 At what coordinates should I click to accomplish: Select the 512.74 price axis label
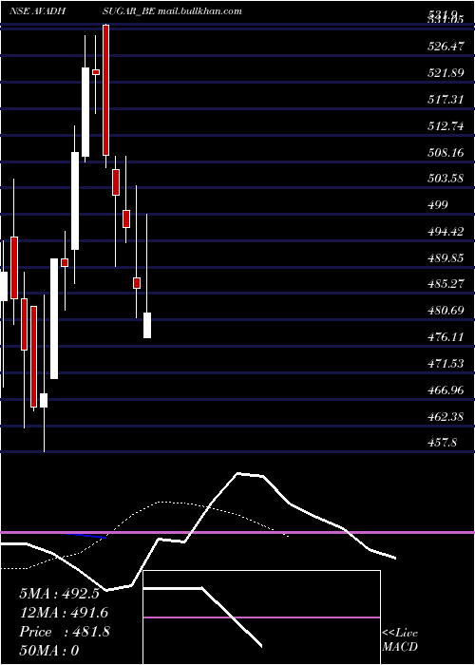tap(446, 126)
